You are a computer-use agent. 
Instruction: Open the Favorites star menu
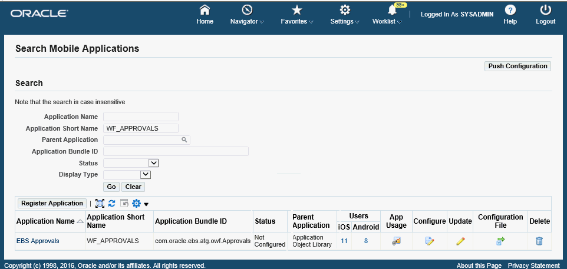tap(297, 9)
